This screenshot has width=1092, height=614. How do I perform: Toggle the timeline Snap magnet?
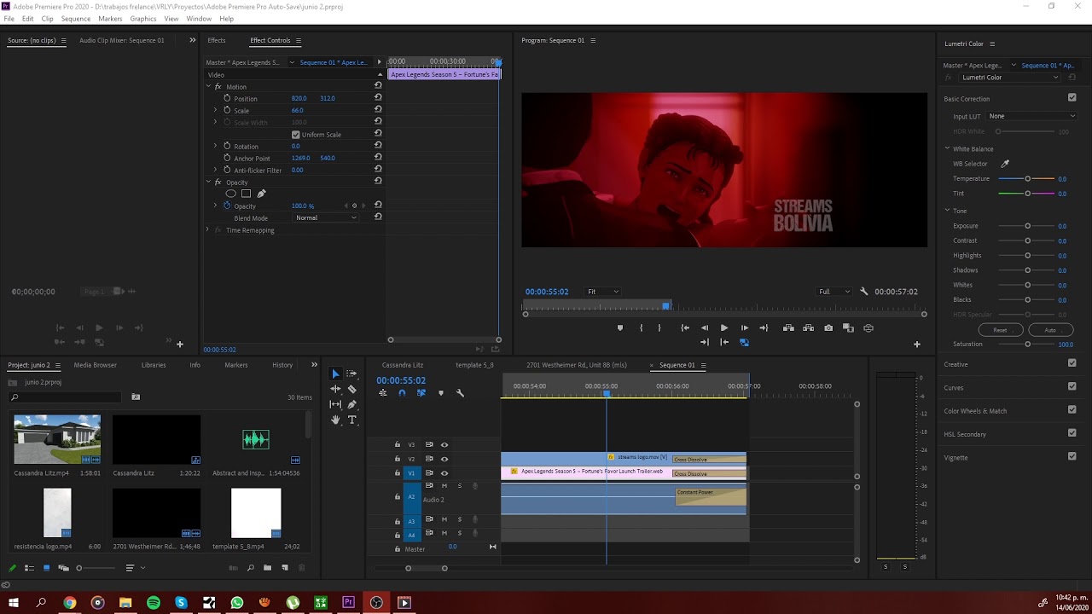click(x=402, y=393)
